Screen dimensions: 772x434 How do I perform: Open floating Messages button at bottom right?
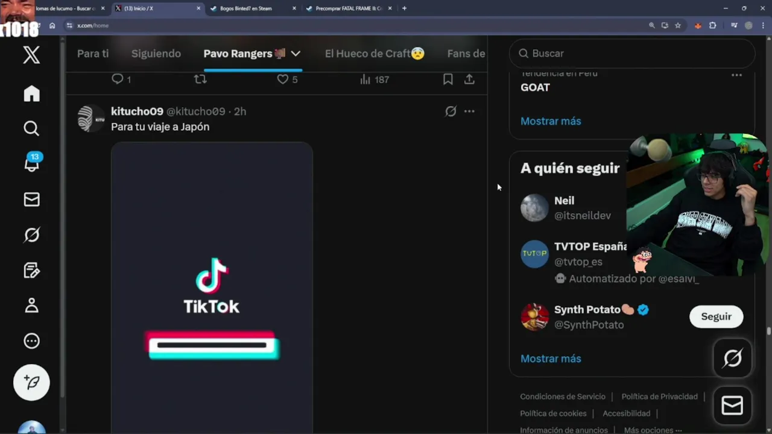click(732, 406)
